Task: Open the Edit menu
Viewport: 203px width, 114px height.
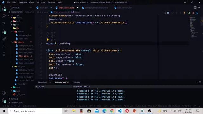Action: (14, 2)
